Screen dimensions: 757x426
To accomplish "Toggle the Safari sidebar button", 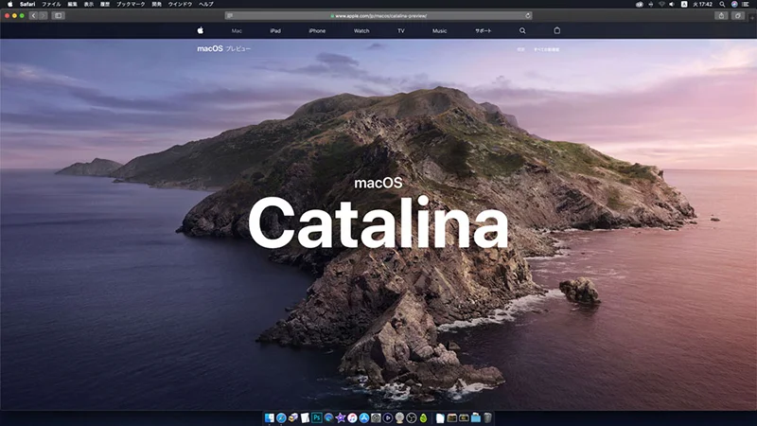I will (x=58, y=15).
